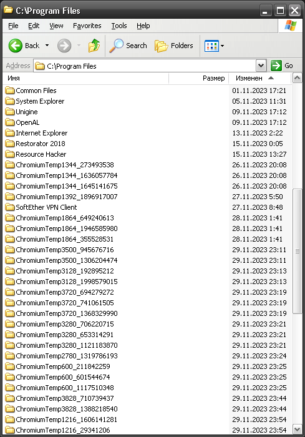This screenshot has height=437, width=305.
Task: Select ChromiumTemp3500_1306204474 folder icon
Action: [x=10, y=260]
